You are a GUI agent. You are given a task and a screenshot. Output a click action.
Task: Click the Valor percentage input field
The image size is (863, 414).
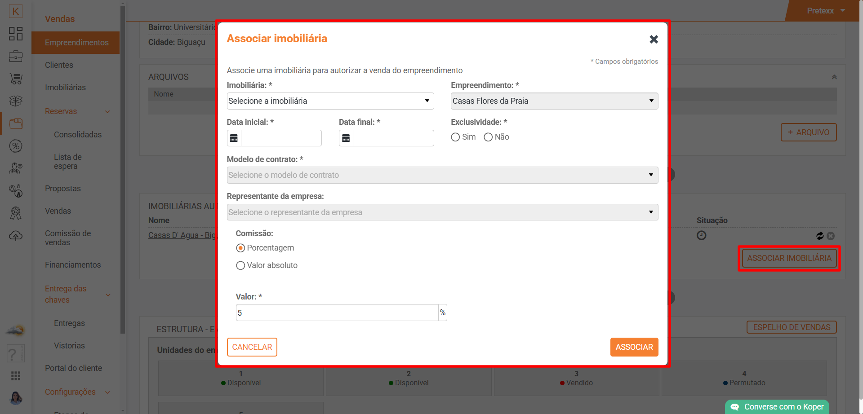click(337, 313)
